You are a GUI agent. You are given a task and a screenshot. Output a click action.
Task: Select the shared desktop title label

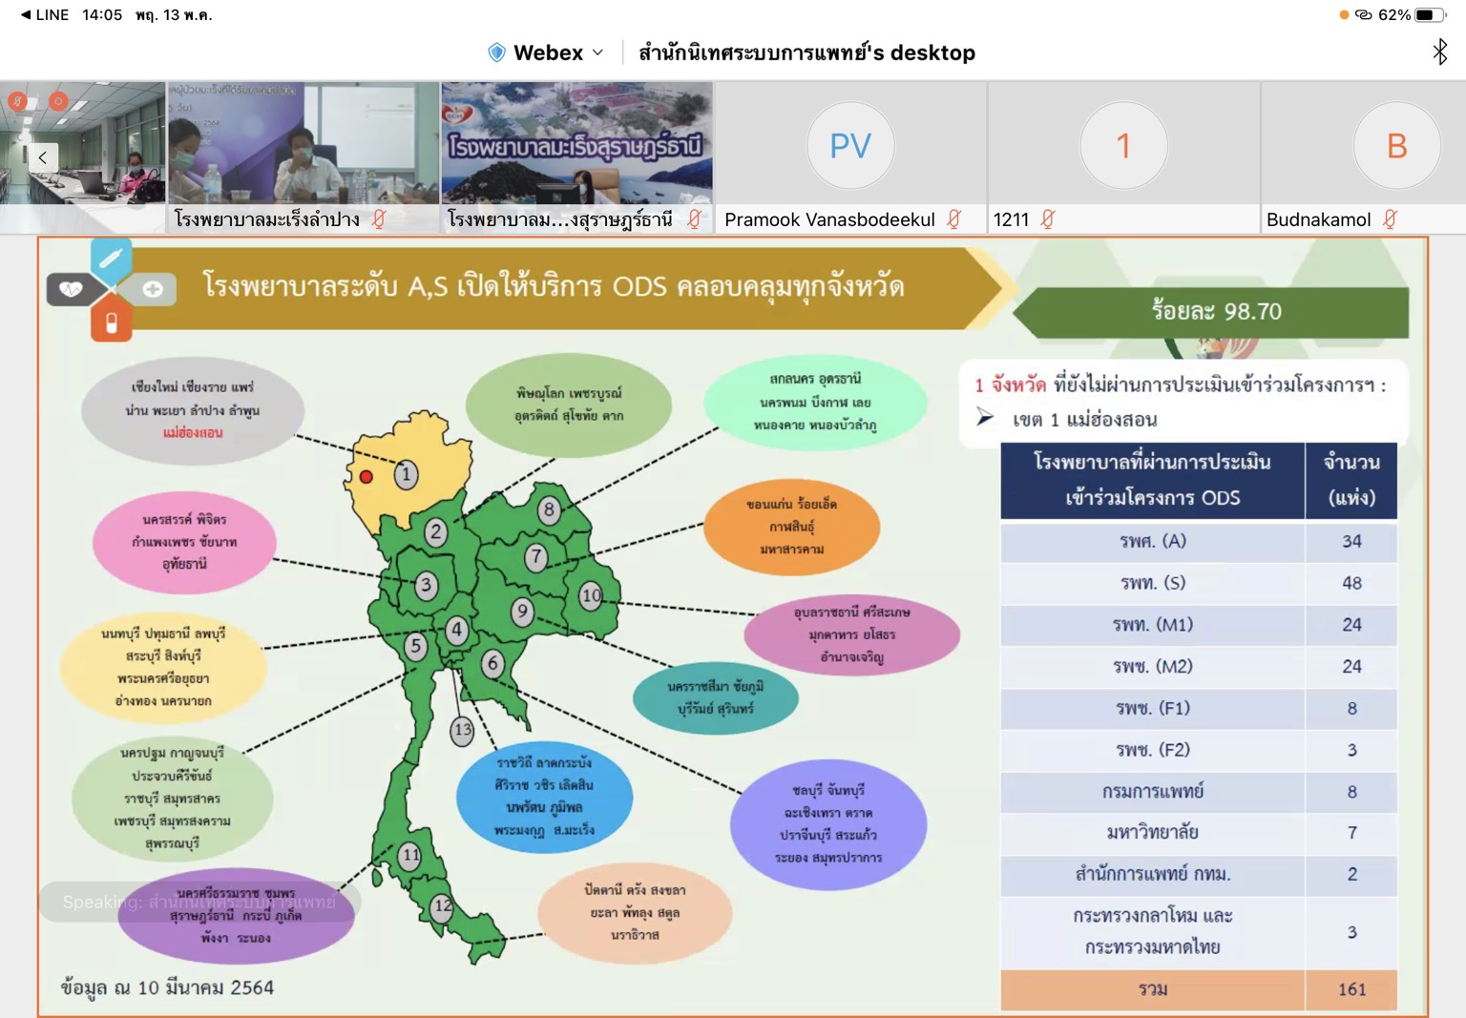pos(806,52)
